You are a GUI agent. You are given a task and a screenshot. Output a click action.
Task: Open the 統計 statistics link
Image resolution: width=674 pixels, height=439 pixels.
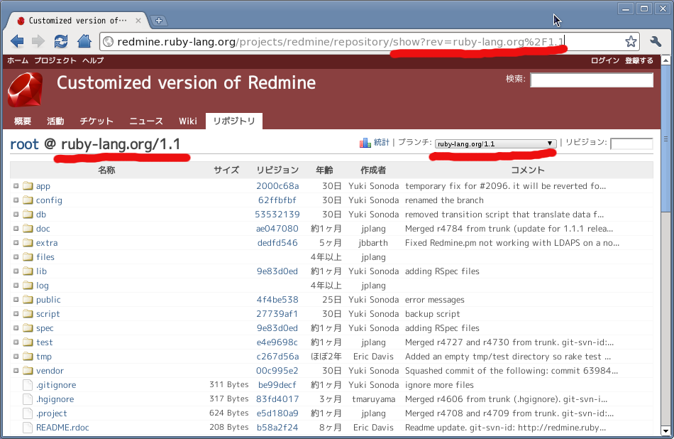tap(381, 142)
